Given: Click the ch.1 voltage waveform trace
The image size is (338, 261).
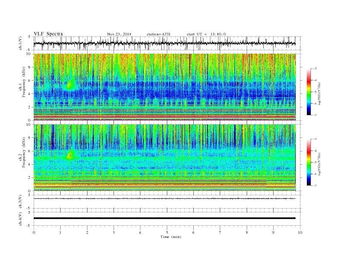Looking at the screenshot, I should coord(164,43).
